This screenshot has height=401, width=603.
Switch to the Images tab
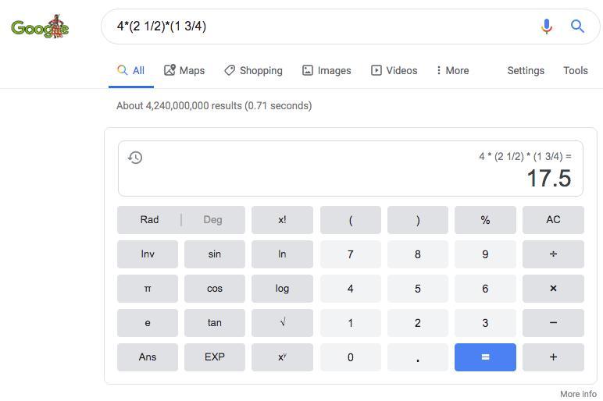[x=326, y=70]
